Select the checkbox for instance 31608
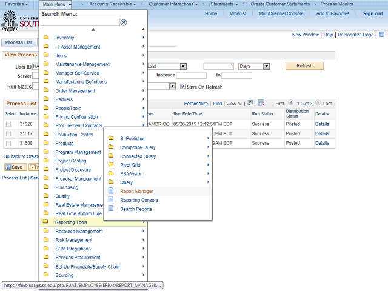Viewport: 388px width, 291px height. coord(8,143)
